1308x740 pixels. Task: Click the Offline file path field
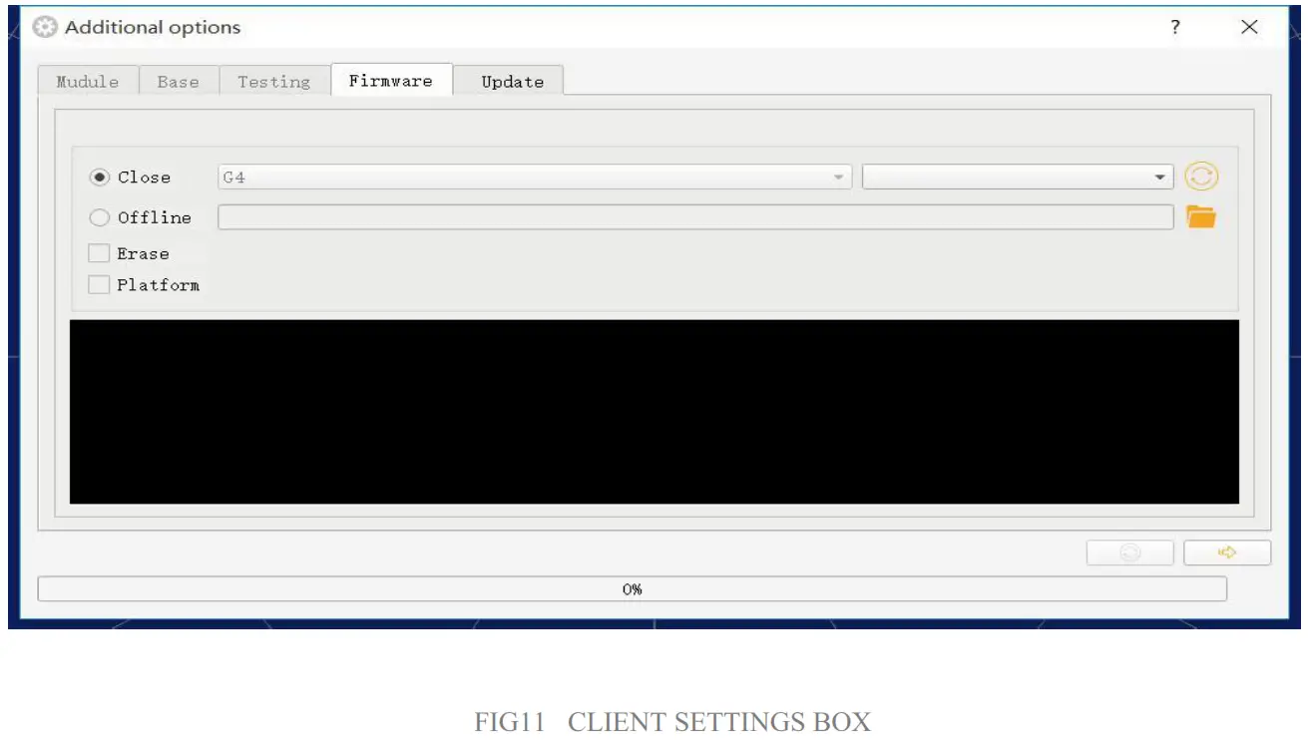pyautogui.click(x=695, y=217)
